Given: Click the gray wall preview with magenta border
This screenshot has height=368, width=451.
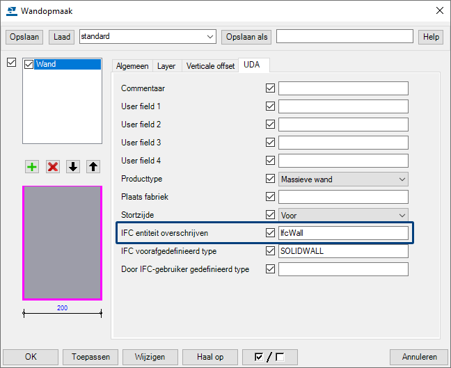Looking at the screenshot, I should [63, 241].
